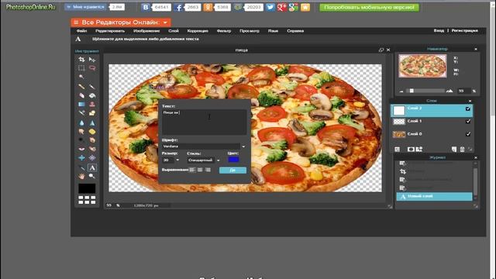This screenshot has height=279, width=496.
Task: Select the Spot Heal tool
Action: click(x=92, y=149)
